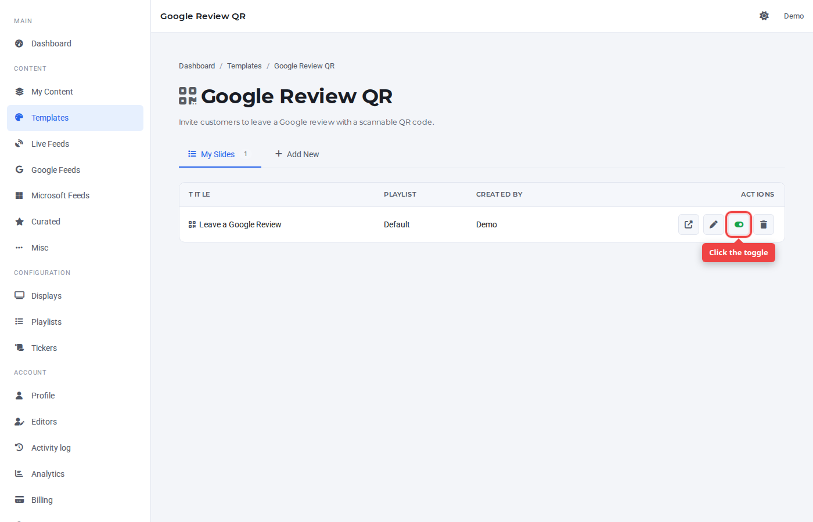Click the Microsoft windows logo icon
The height and width of the screenshot is (522, 813).
tap(19, 195)
